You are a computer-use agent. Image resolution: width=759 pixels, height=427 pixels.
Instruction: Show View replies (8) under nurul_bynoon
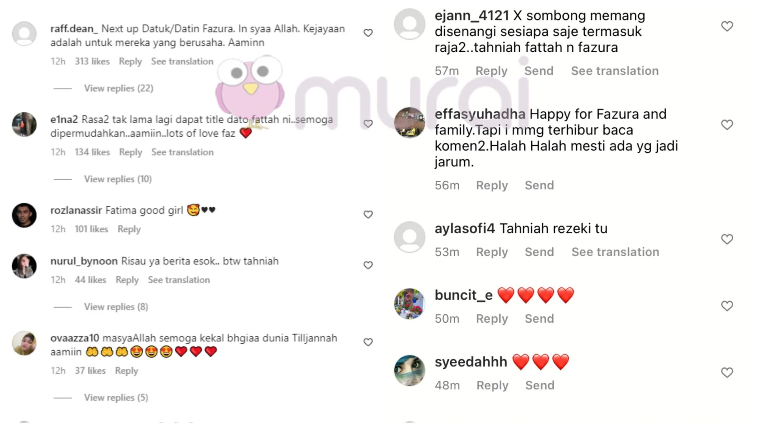116,307
